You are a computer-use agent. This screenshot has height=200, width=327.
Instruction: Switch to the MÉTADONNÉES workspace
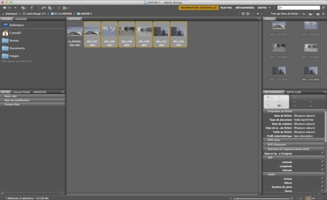click(x=244, y=8)
